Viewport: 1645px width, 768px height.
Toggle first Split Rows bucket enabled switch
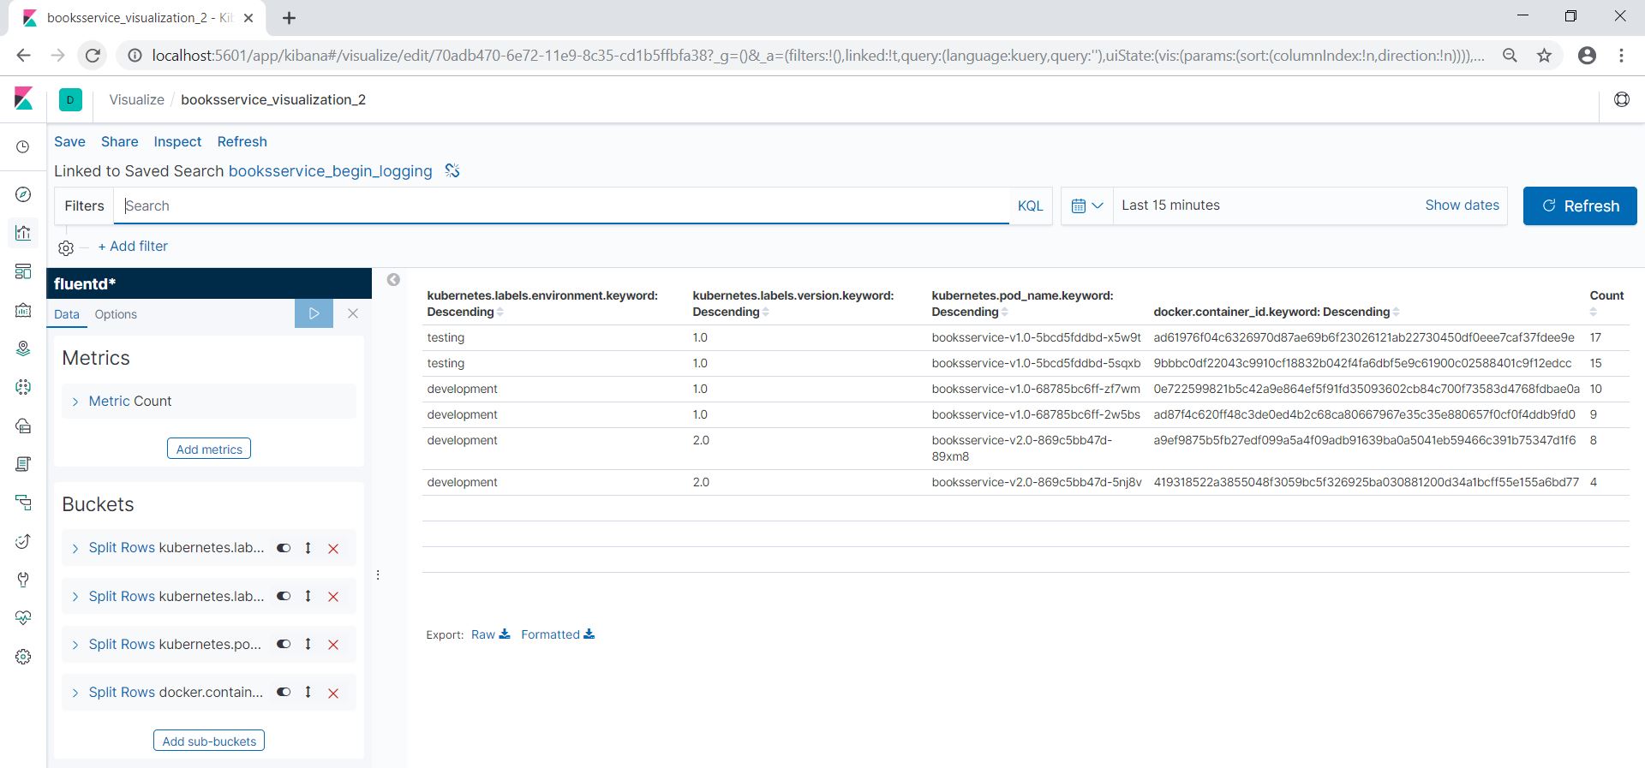[284, 548]
